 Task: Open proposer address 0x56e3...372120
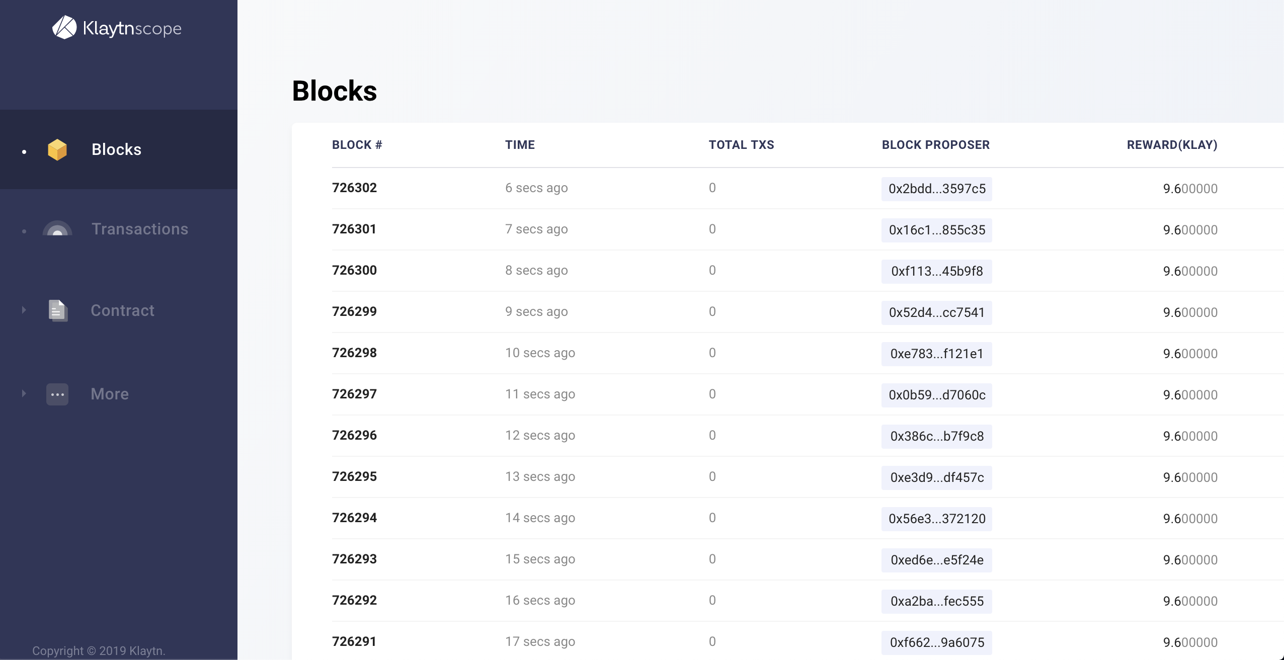point(937,519)
